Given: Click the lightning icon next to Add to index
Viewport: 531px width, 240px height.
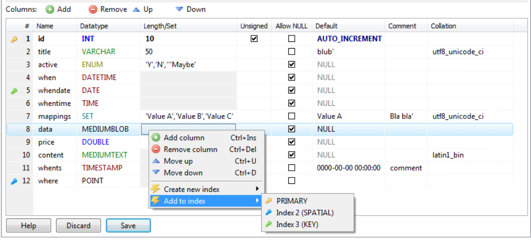Looking at the screenshot, I should click(x=155, y=201).
